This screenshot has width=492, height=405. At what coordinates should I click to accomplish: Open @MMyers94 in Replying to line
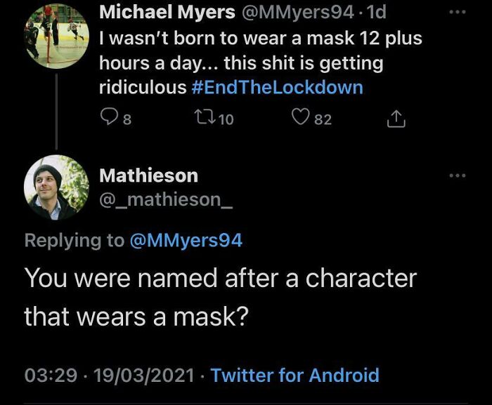click(186, 240)
